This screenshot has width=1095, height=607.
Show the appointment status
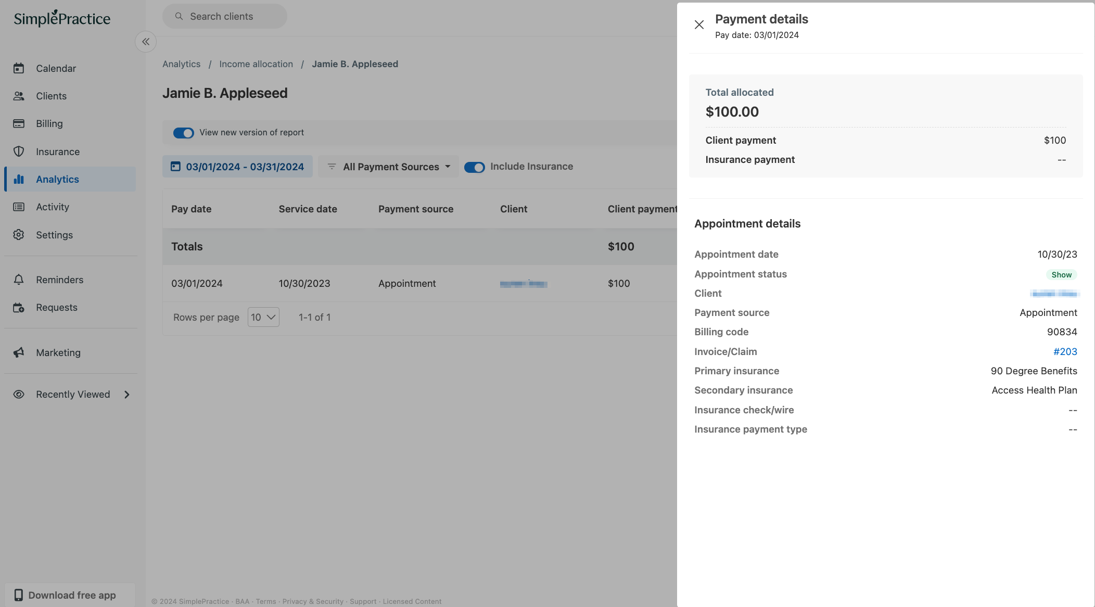pos(1061,274)
